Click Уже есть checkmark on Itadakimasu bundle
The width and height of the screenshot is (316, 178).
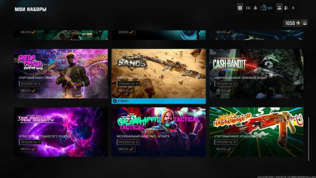[223, 149]
